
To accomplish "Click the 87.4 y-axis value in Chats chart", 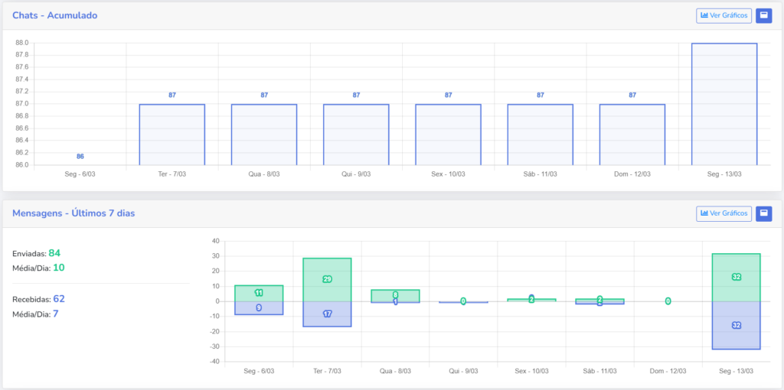I will (x=22, y=80).
